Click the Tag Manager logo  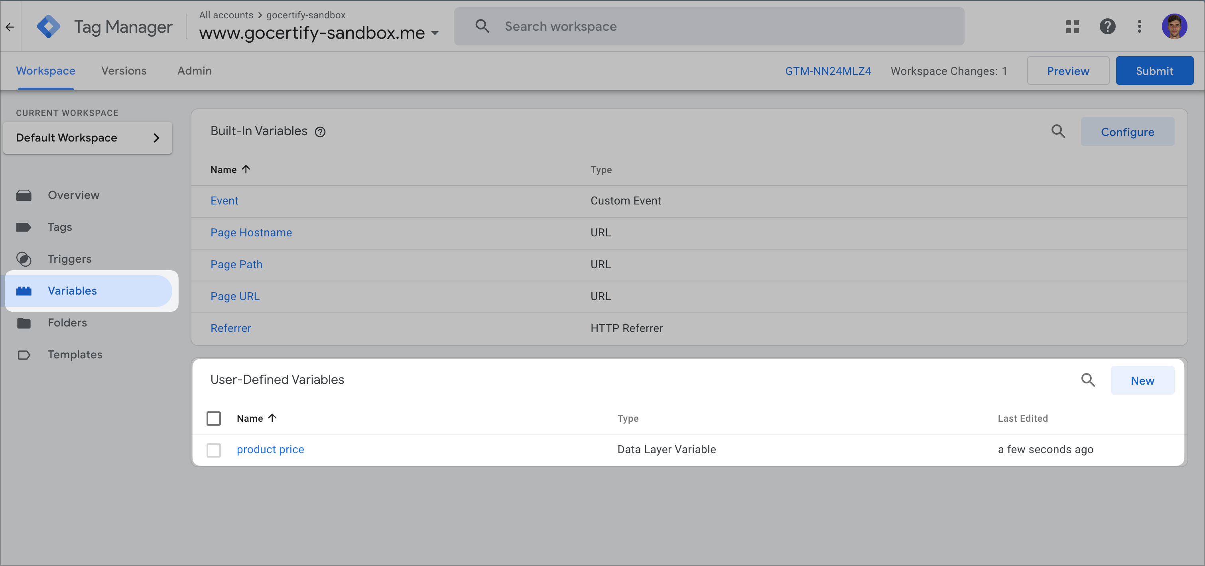point(49,27)
